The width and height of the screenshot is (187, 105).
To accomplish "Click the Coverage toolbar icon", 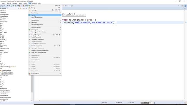I will (x=15, y=6).
